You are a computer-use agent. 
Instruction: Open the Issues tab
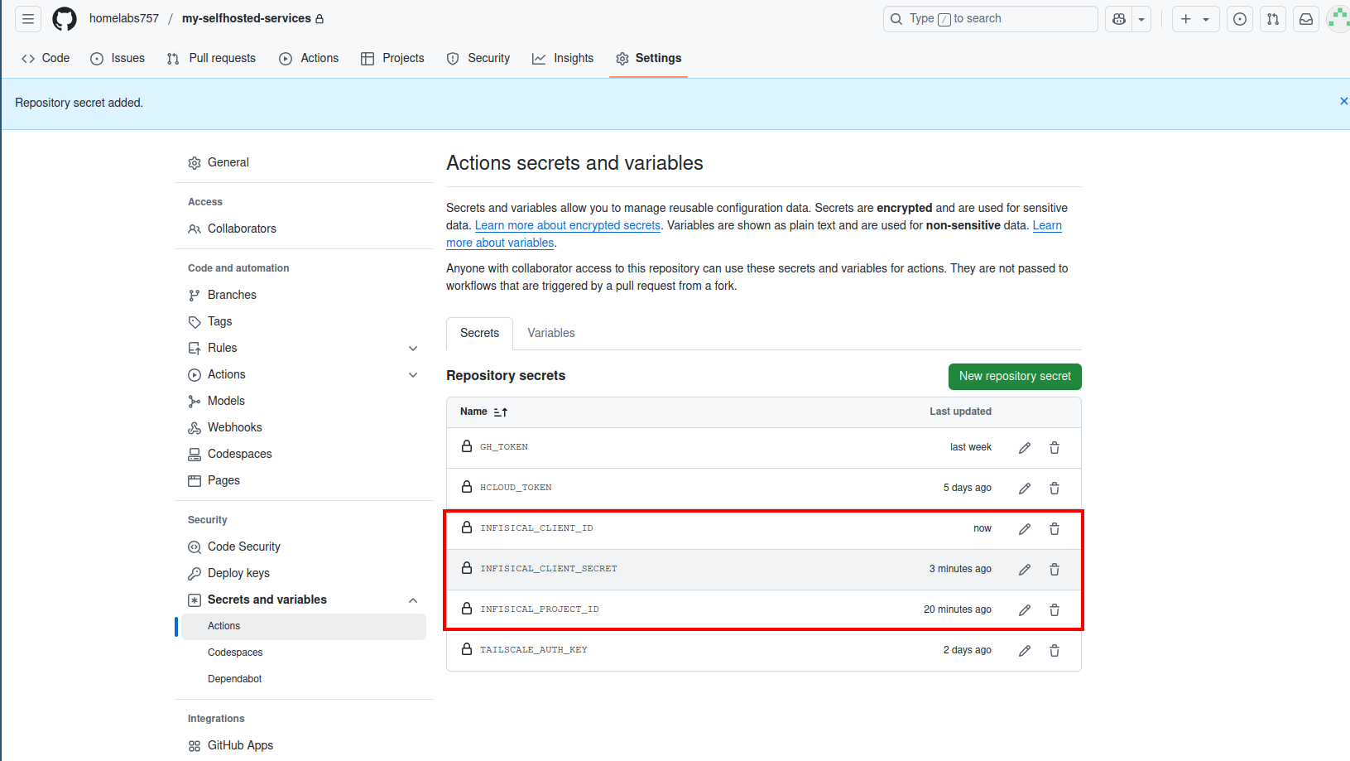tap(118, 58)
